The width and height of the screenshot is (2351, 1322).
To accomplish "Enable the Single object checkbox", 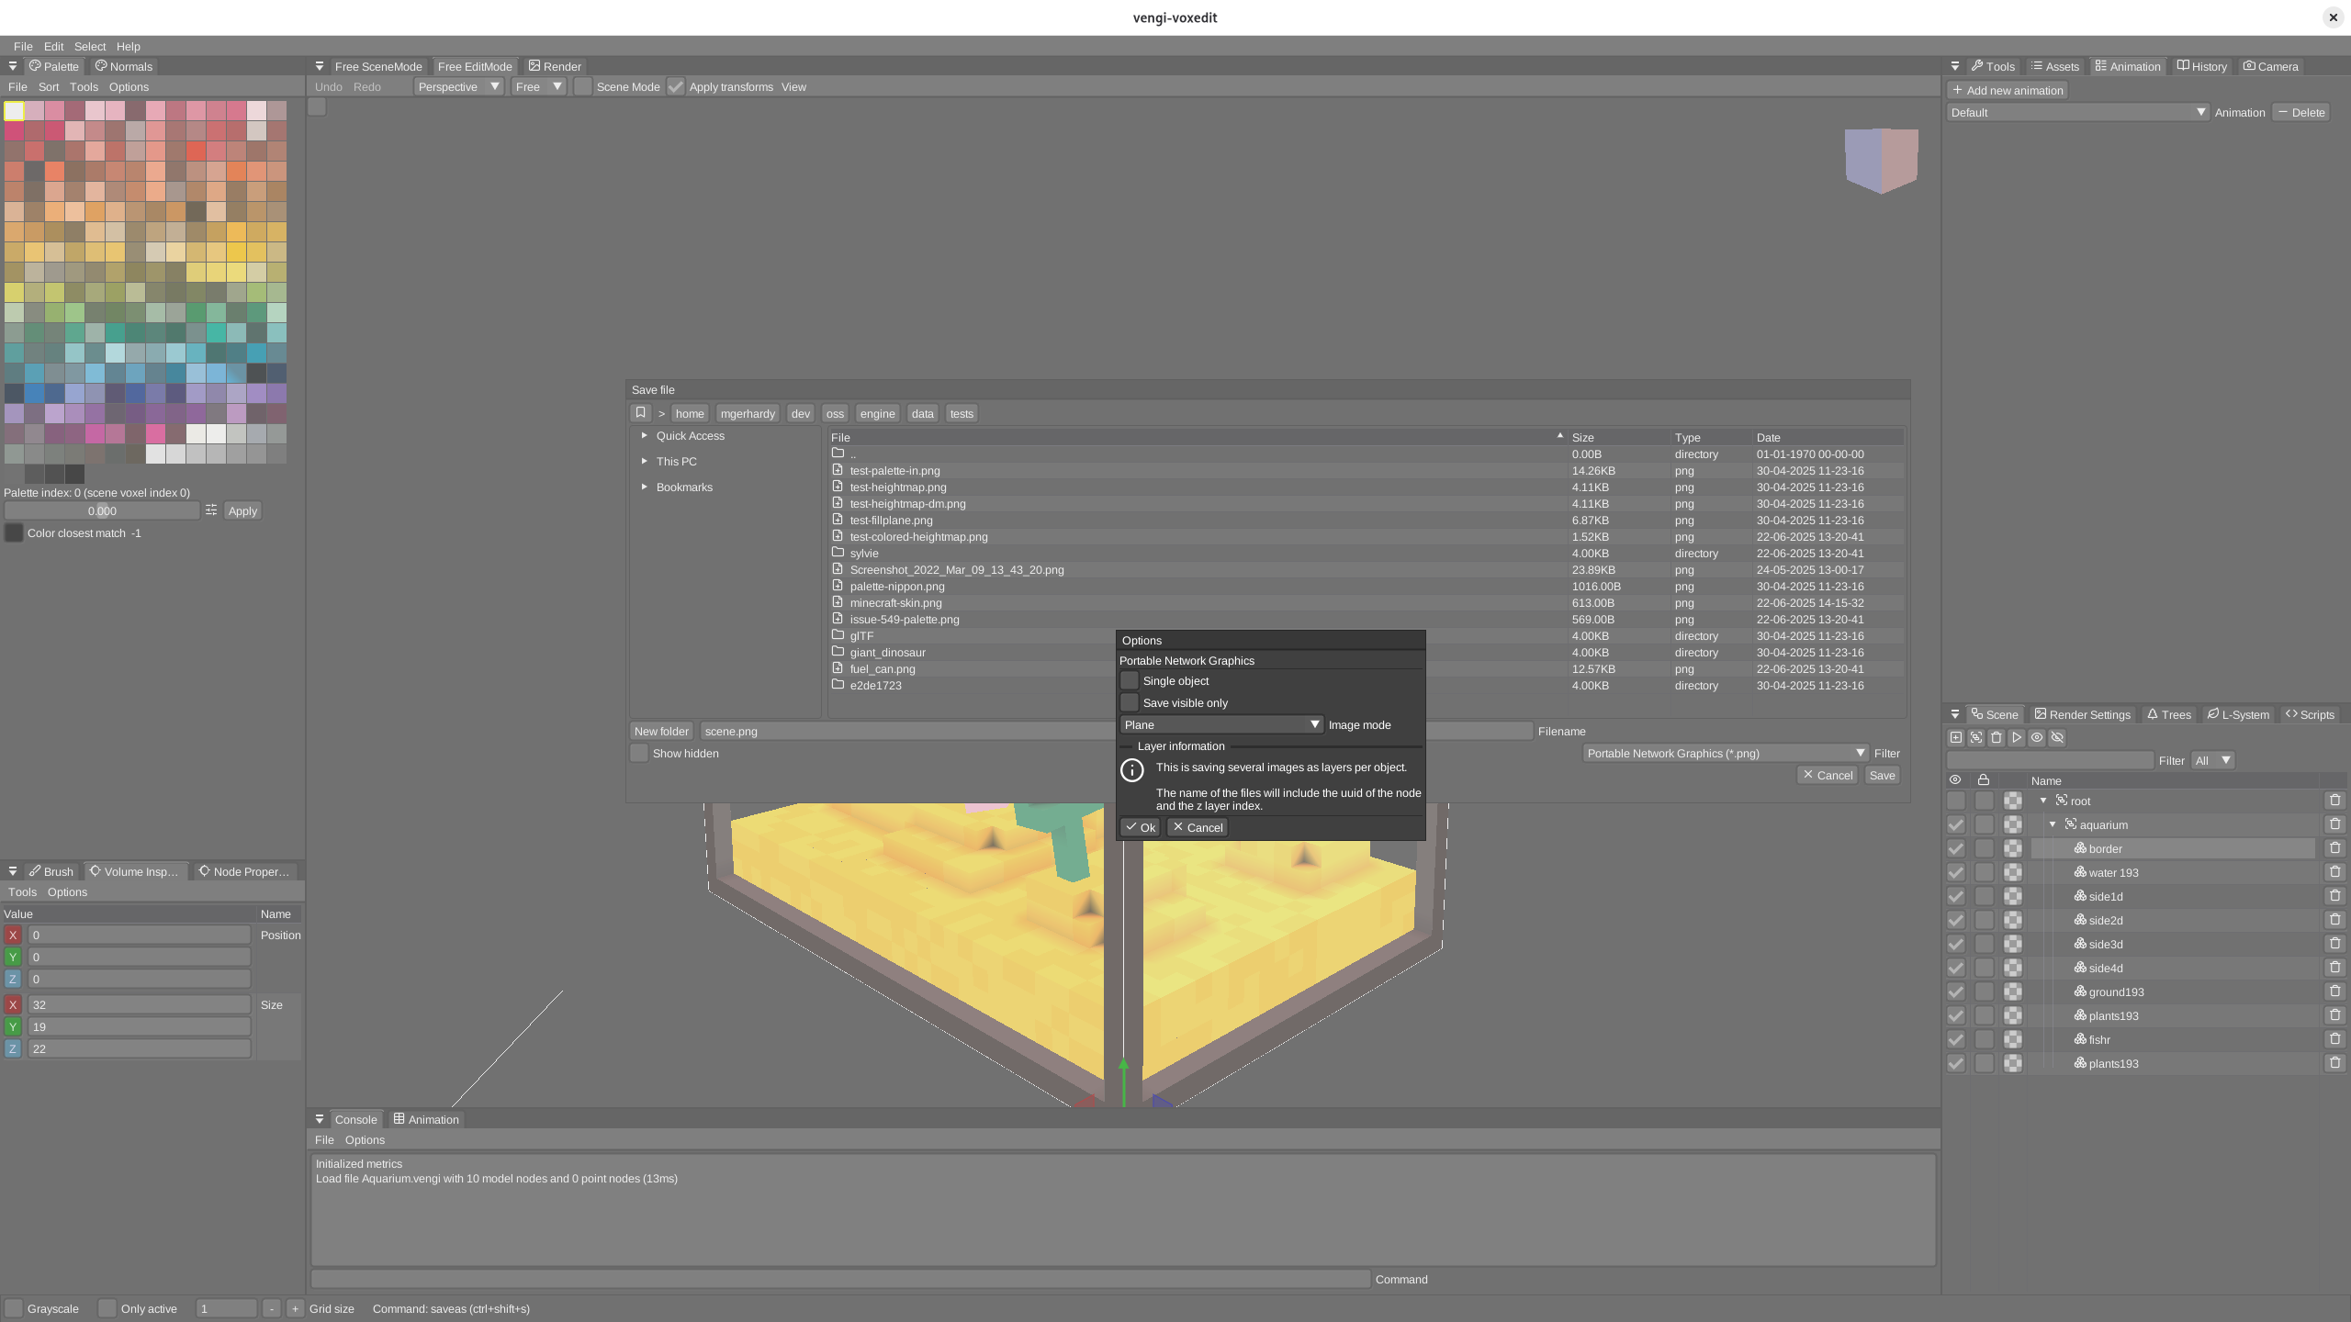I will [x=1130, y=680].
